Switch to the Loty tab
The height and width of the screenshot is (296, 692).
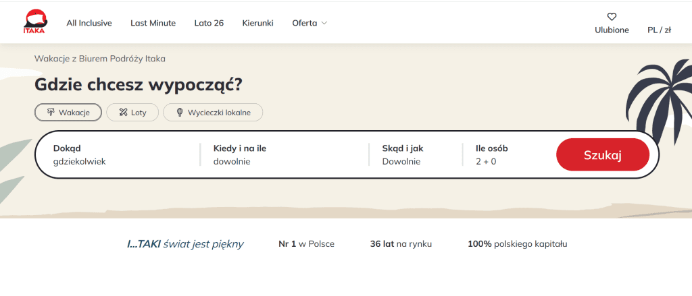coord(132,112)
